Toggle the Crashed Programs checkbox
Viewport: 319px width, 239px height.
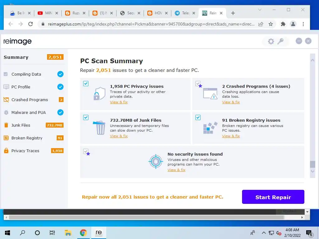point(198,83)
